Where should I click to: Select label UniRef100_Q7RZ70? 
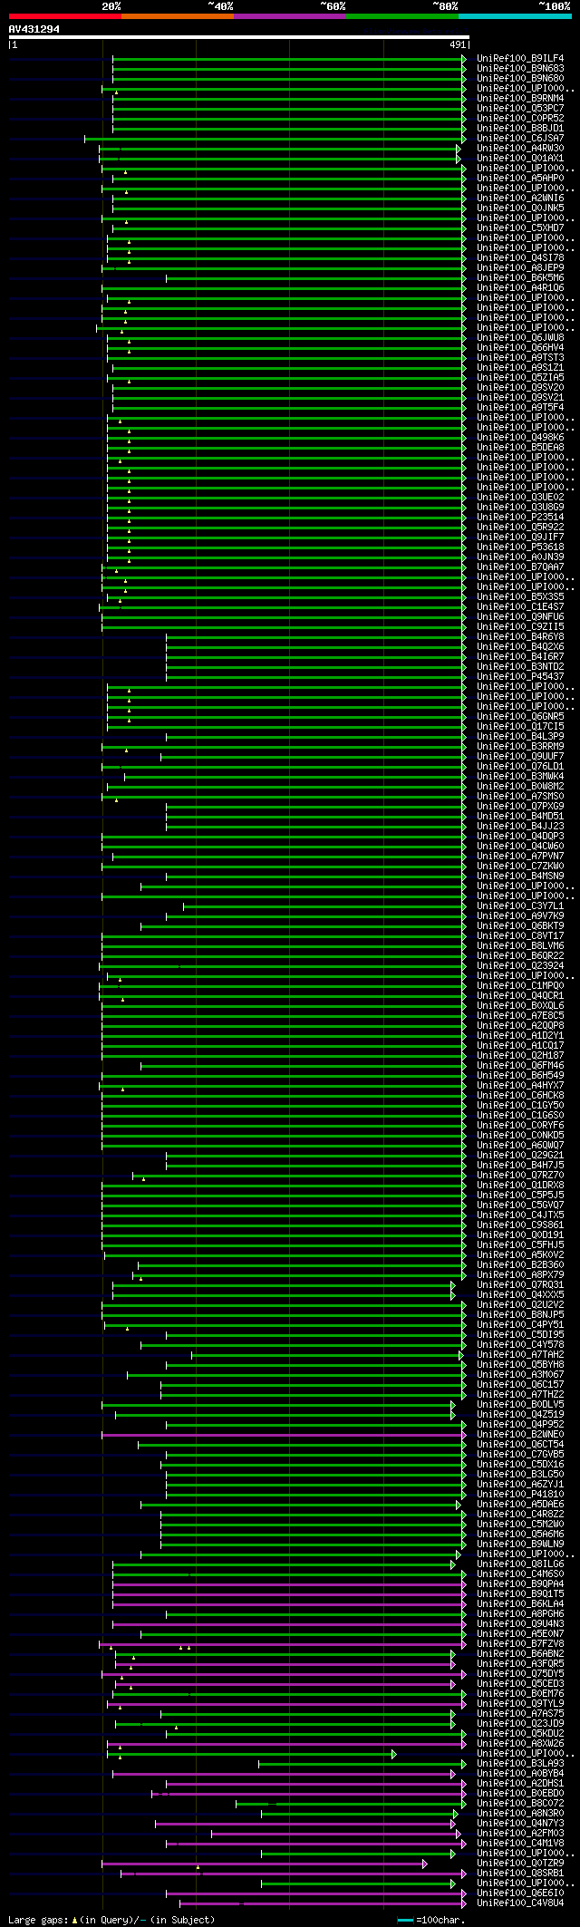520,1176
